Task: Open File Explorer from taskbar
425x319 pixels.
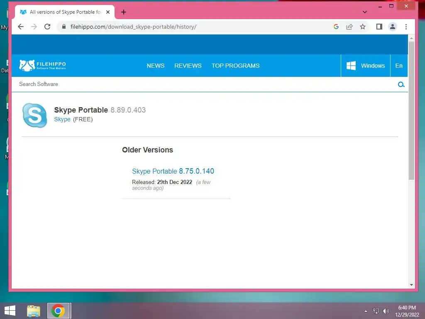Action: [x=34, y=311]
